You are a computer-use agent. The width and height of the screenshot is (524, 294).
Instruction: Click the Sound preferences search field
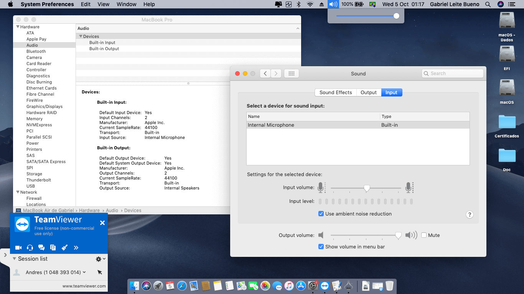click(453, 73)
